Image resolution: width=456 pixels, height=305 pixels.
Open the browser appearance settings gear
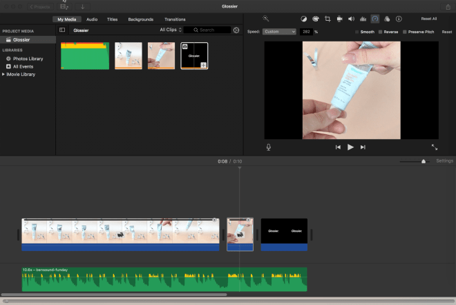click(236, 30)
